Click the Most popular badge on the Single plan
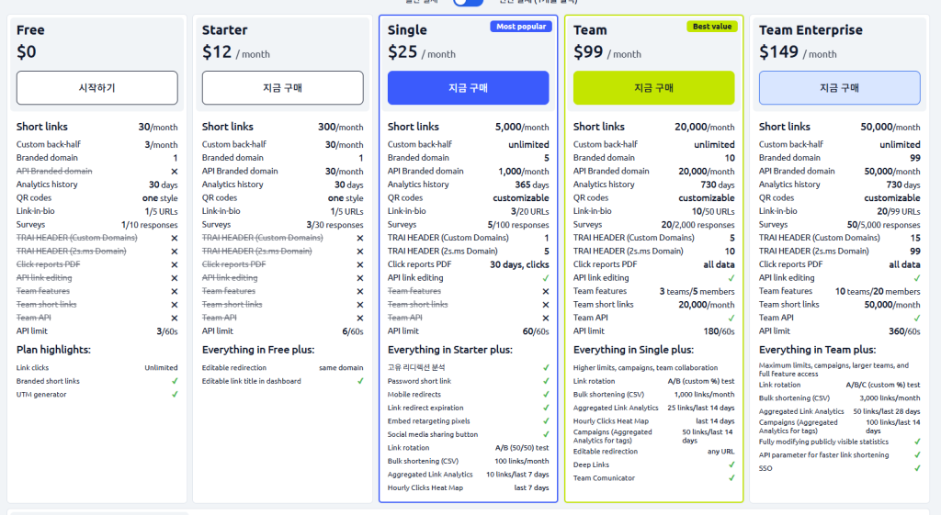The width and height of the screenshot is (941, 515). pyautogui.click(x=520, y=27)
